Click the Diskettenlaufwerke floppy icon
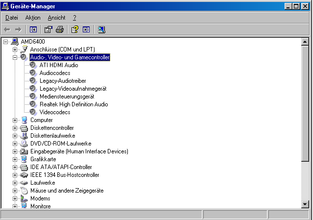 [x=24, y=136]
